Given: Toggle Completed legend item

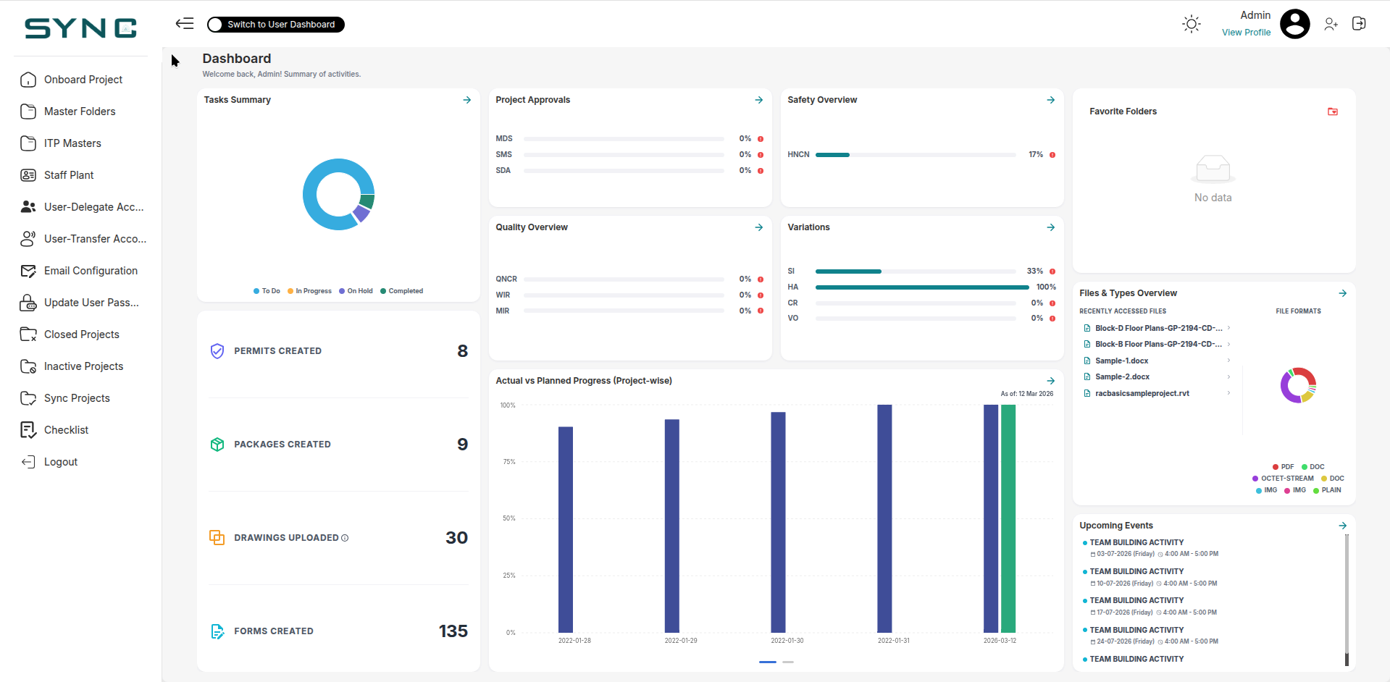Looking at the screenshot, I should [x=401, y=291].
